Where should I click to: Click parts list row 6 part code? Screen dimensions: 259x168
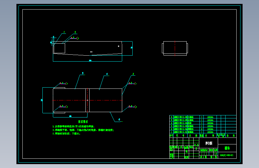point(180,117)
